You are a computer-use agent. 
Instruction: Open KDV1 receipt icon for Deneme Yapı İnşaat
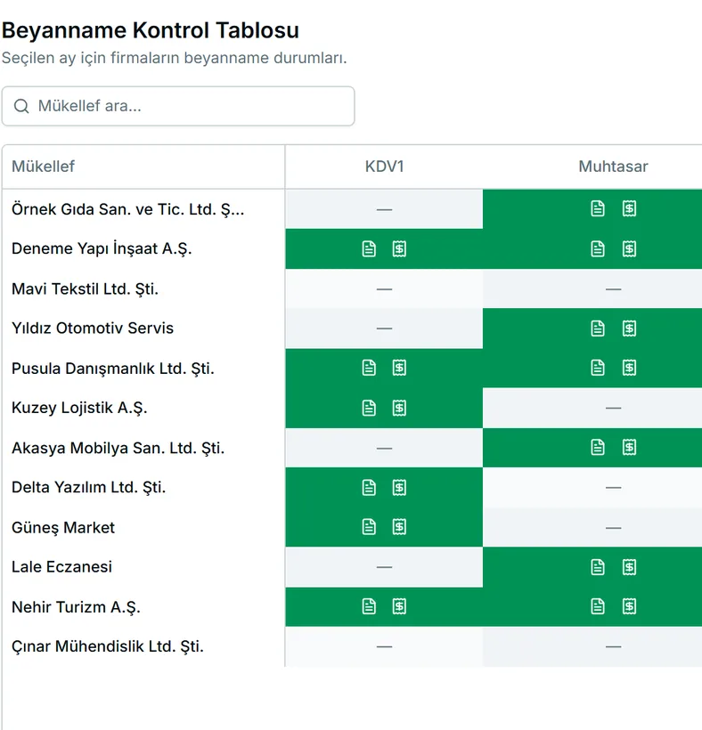click(x=399, y=249)
